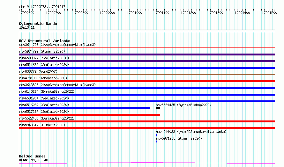Click the purple bar of nsv5974799

pyautogui.click(x=147, y=54)
